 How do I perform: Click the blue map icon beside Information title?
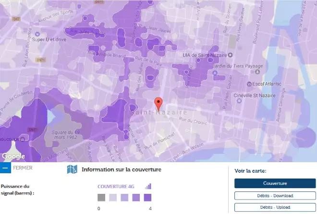pyautogui.click(x=72, y=169)
